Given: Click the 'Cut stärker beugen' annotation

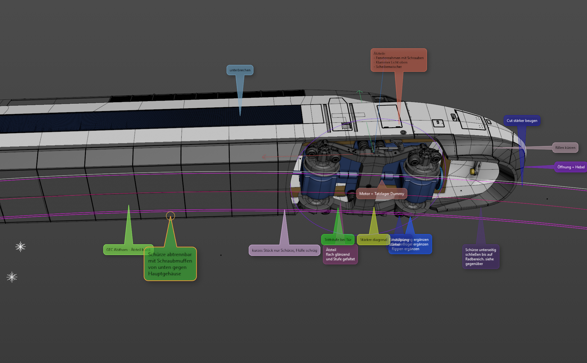Looking at the screenshot, I should tap(522, 120).
